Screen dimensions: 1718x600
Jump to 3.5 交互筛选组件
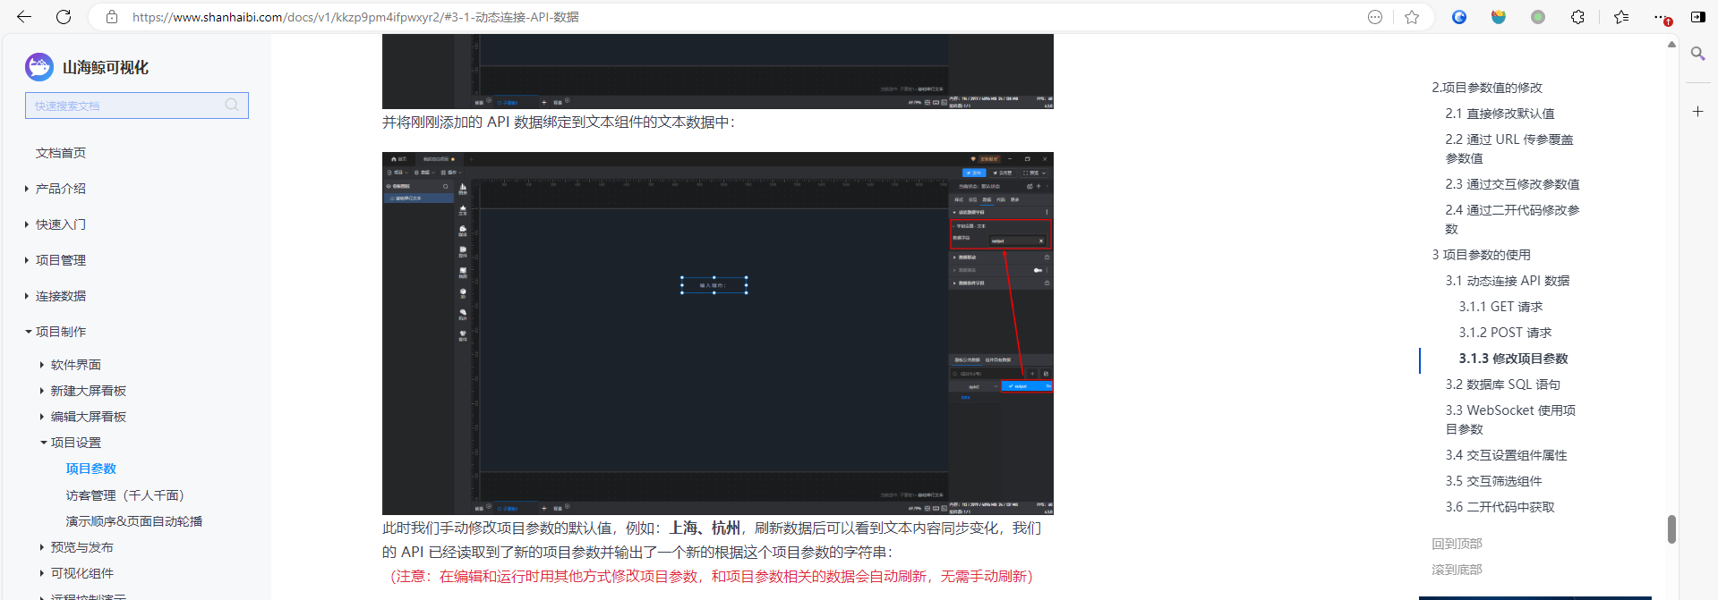click(1493, 481)
